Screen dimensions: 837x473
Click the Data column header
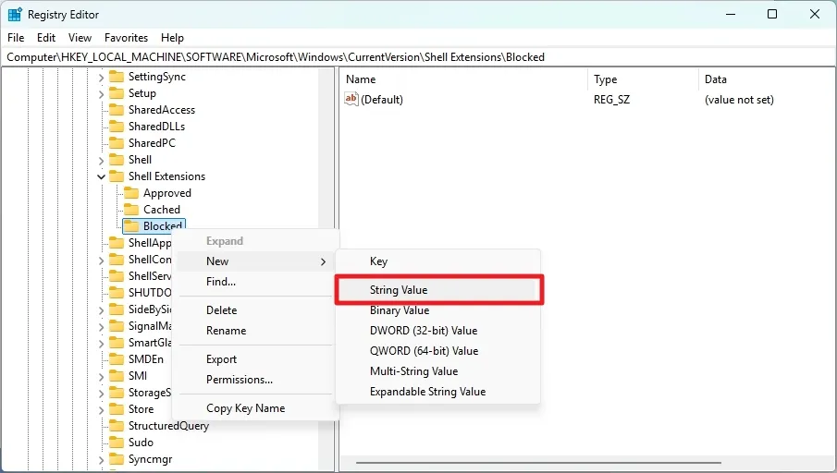(x=767, y=79)
